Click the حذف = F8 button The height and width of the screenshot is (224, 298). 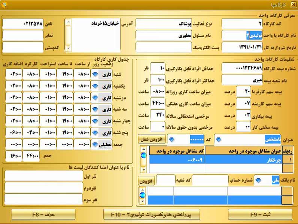pos(43,215)
